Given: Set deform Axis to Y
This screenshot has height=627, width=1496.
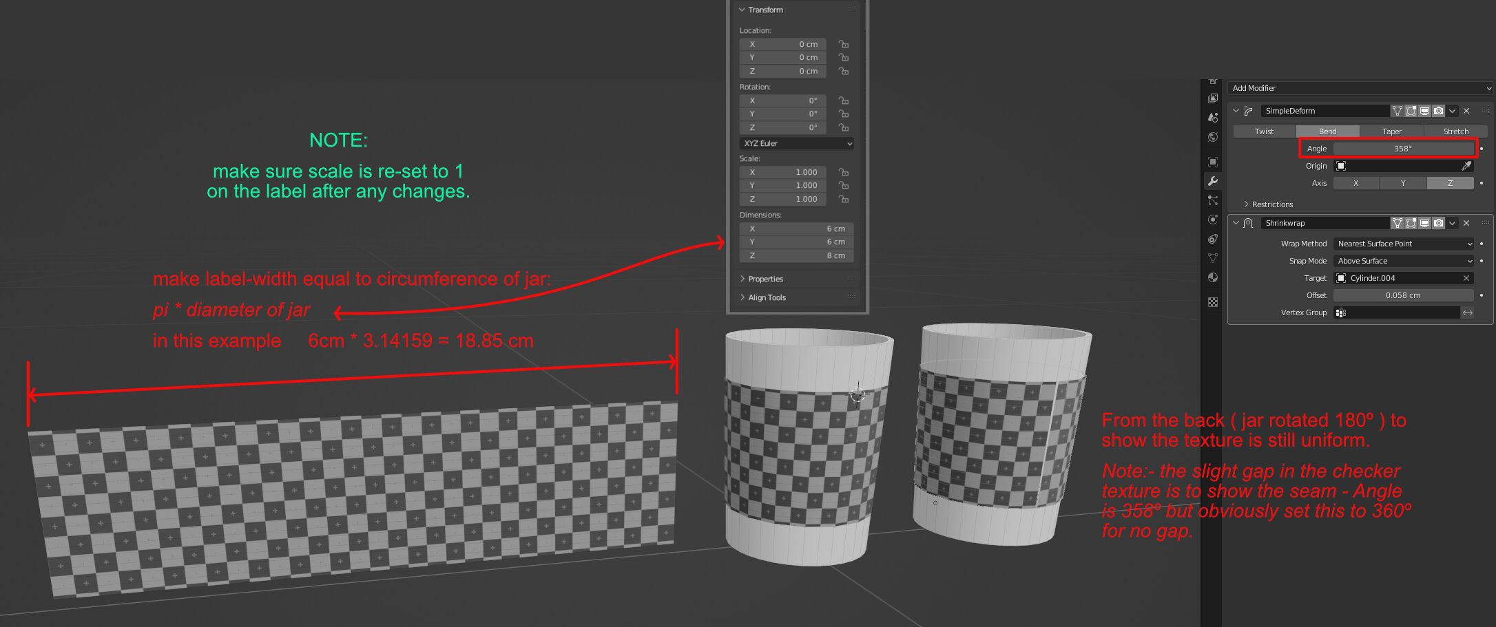Looking at the screenshot, I should tap(1403, 183).
